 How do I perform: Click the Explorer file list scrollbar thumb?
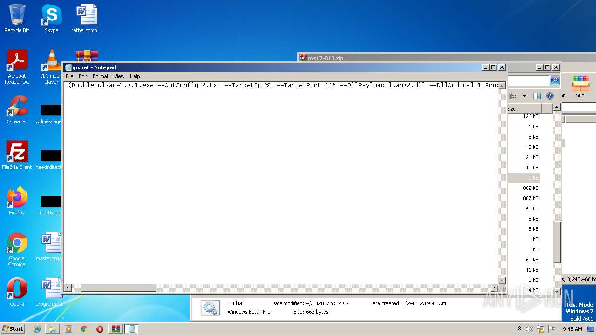click(x=556, y=243)
